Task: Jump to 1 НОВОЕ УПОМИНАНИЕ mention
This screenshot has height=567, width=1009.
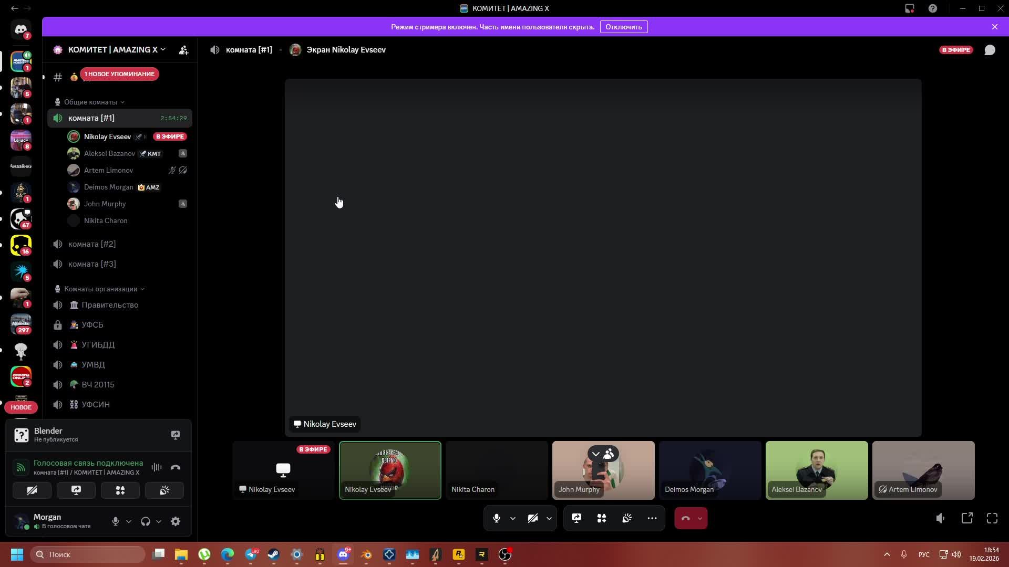Action: coord(119,74)
